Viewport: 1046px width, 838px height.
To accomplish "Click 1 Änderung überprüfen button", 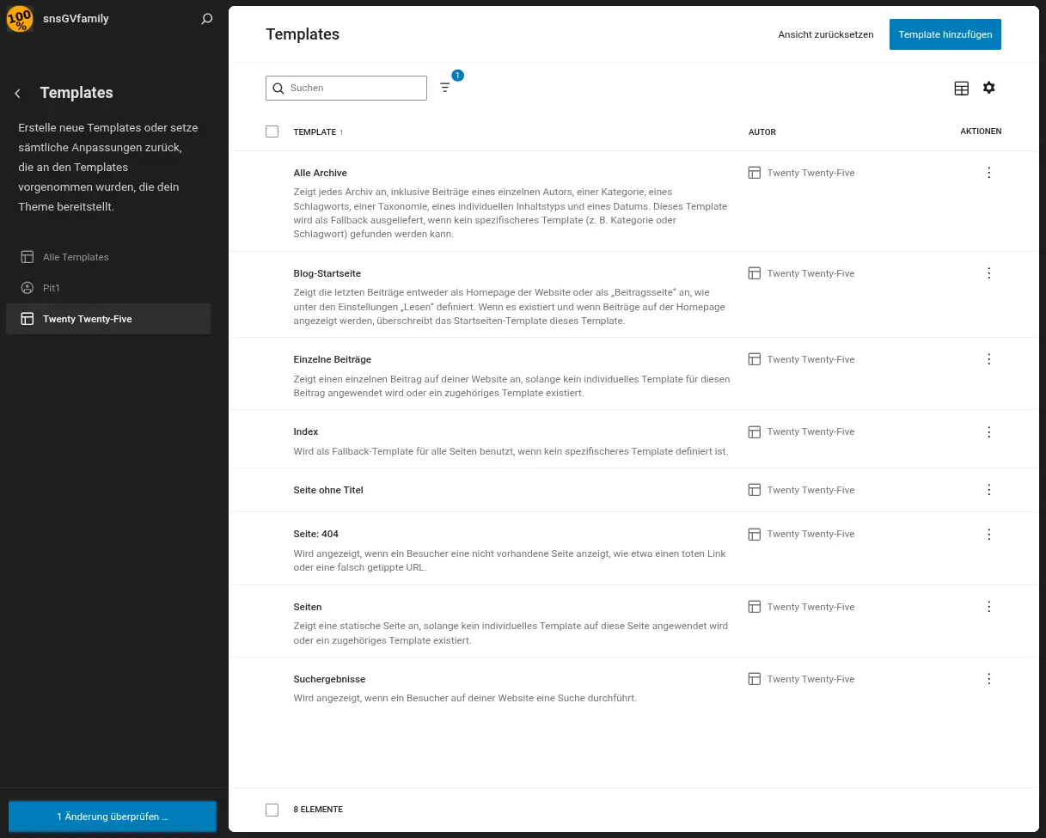I will coord(113,817).
